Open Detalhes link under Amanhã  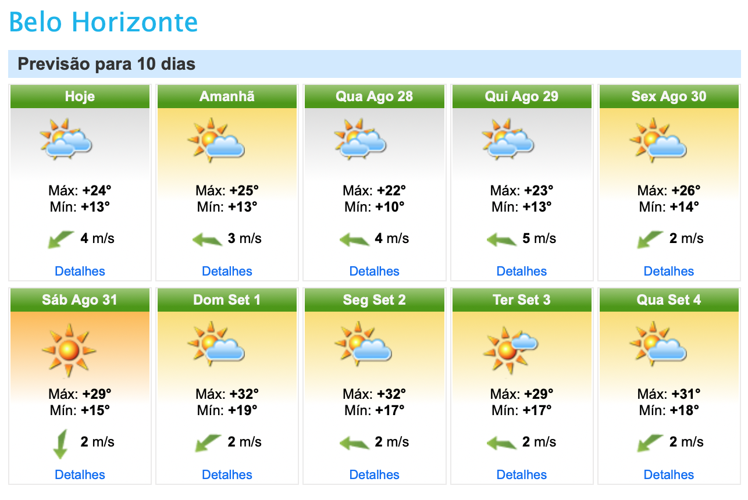(227, 271)
